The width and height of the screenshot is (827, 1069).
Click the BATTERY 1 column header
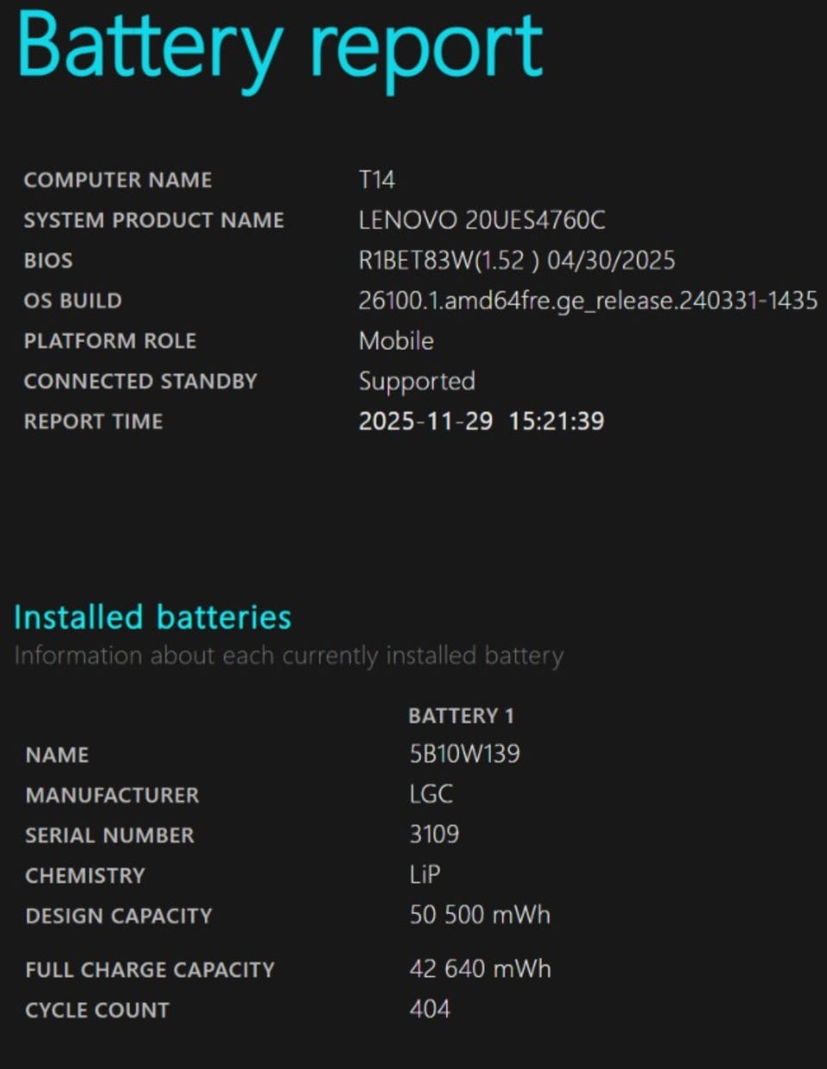point(461,716)
